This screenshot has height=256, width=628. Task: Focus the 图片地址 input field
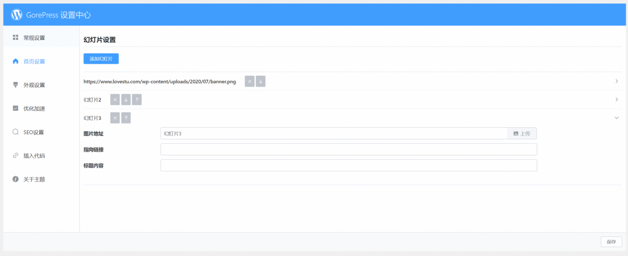334,133
